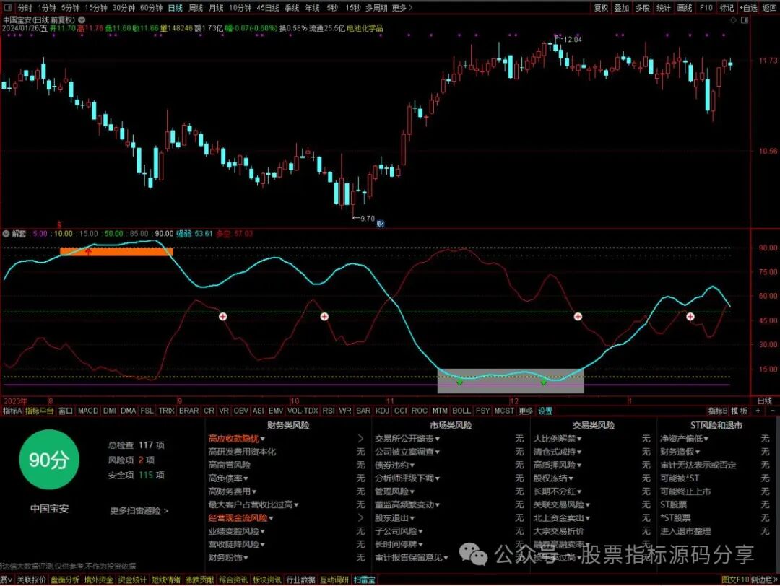Click the green 90分 score circle

tap(49, 460)
